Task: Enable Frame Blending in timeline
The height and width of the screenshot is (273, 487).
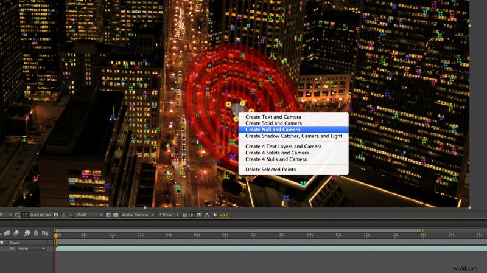Action: click(x=7, y=233)
